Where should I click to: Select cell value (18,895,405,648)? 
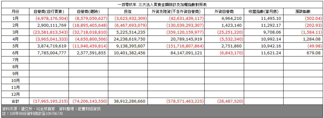click(90, 25)
